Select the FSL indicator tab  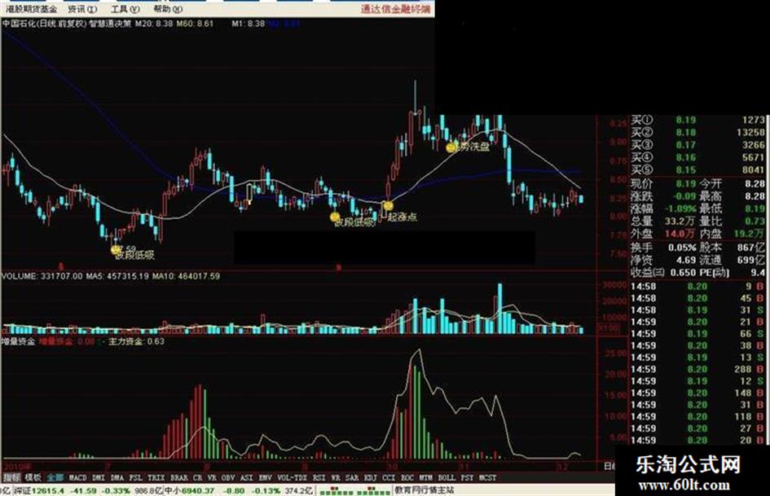point(136,477)
